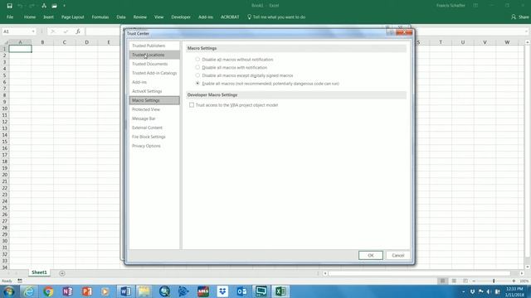
Task: Click the horizontal scrollbar of the worksheet
Action: [x=419, y=273]
